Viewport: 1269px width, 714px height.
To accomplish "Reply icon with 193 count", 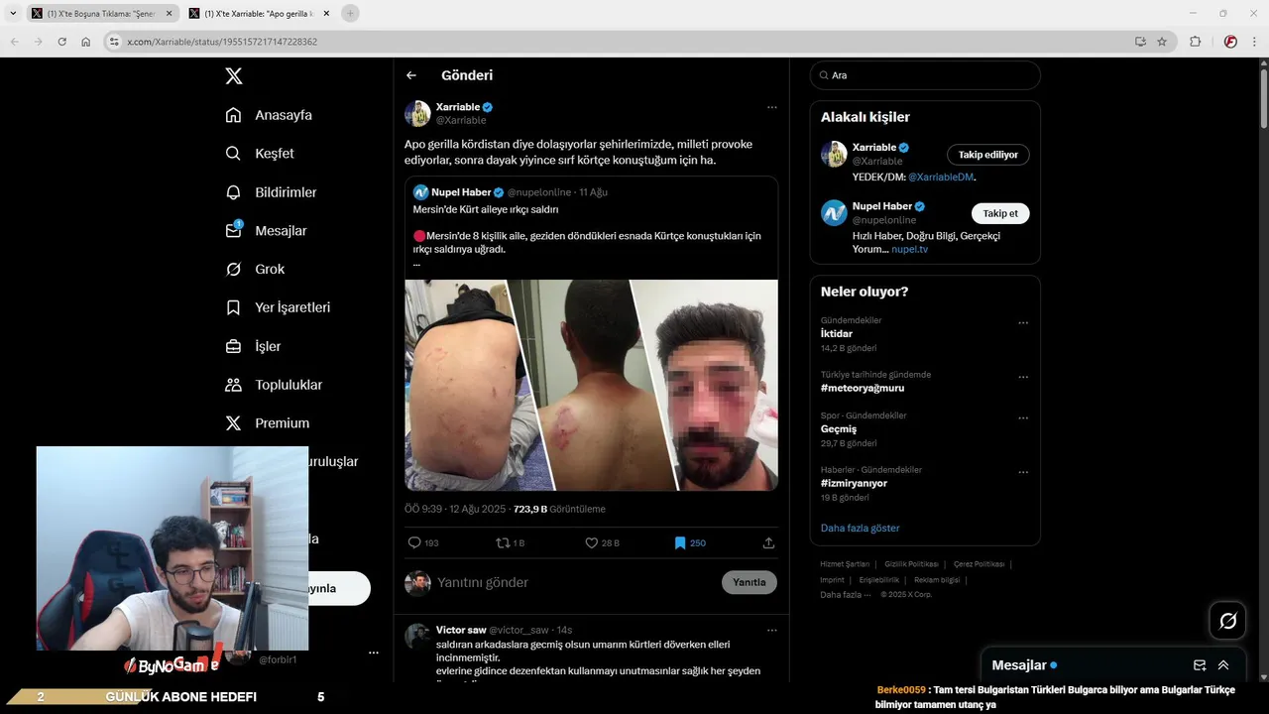I will click(x=423, y=542).
